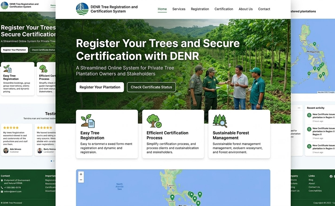Click the five-star rating on Barly testimonial

click(45, 128)
